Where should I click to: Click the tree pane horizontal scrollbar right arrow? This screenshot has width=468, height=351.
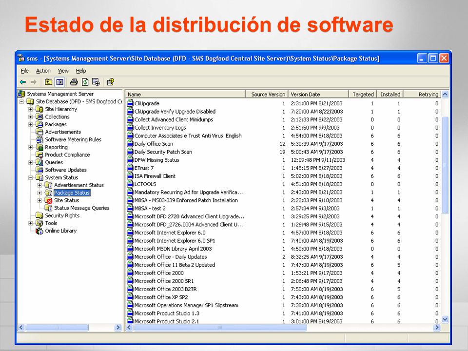(x=118, y=328)
